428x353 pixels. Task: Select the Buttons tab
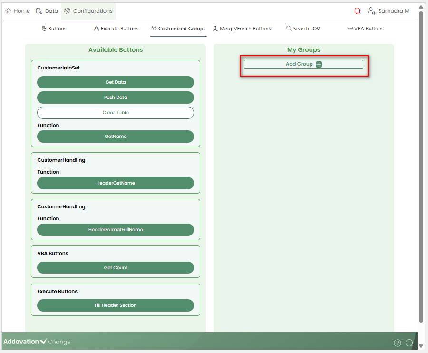(54, 29)
